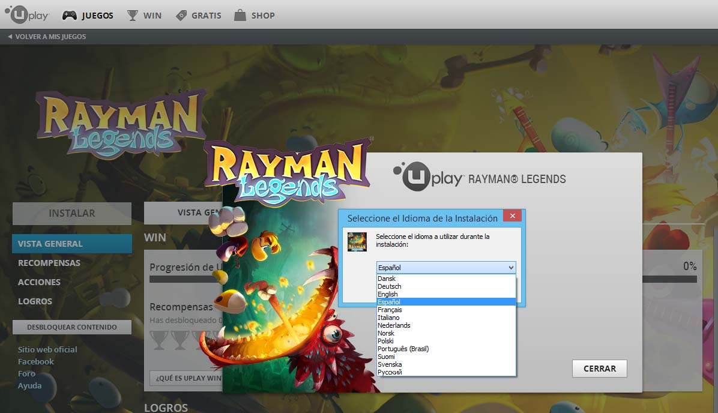Image resolution: width=718 pixels, height=413 pixels.
Task: Open the Foro link
Action: click(x=26, y=373)
